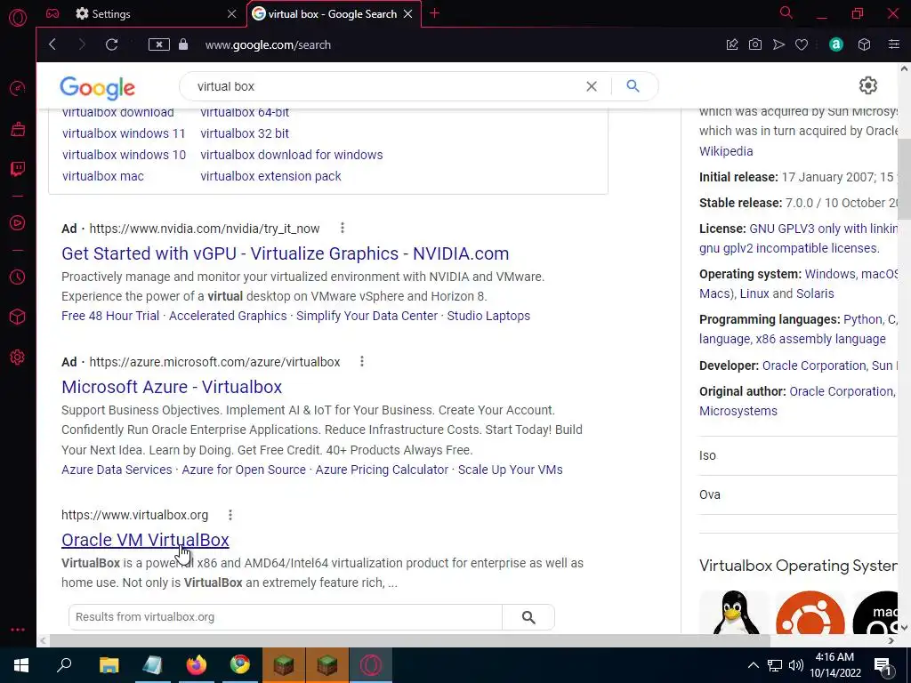Click Azure Pricing Calculator sitelink
Image resolution: width=911 pixels, height=683 pixels.
(382, 470)
